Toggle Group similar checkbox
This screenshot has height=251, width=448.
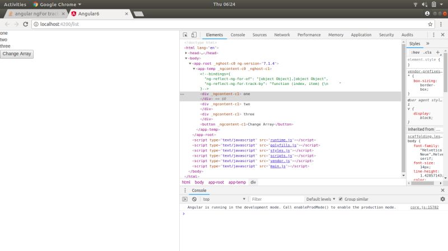[x=340, y=199]
